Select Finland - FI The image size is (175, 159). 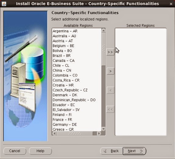point(62,115)
